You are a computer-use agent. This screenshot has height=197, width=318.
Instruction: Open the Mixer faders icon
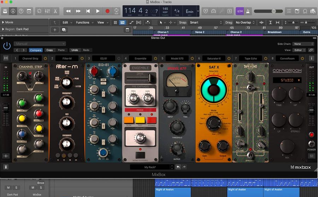[x=47, y=11]
